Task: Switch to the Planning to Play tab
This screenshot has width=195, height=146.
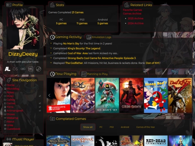Action: 94,74
